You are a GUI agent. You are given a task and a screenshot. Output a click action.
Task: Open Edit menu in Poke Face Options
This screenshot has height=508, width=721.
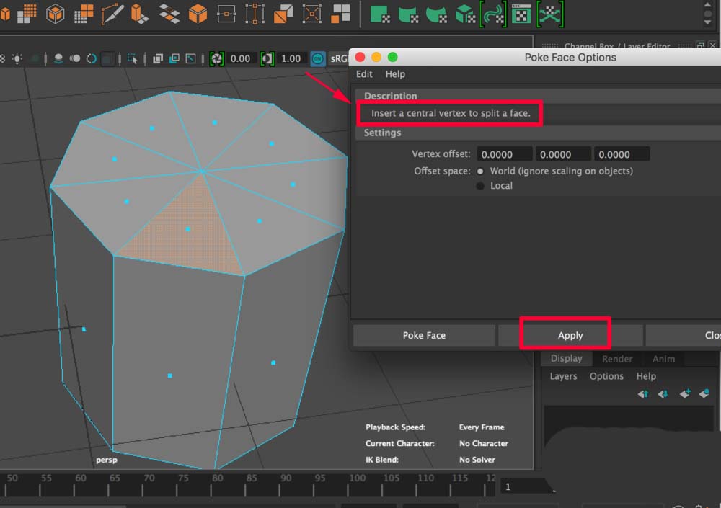click(x=364, y=74)
